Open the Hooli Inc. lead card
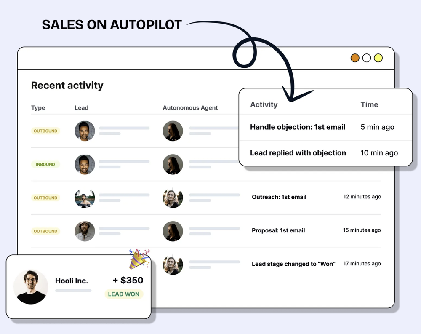This screenshot has width=421, height=334. (72, 281)
